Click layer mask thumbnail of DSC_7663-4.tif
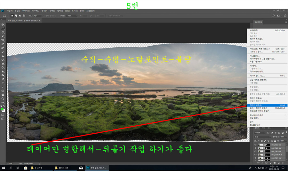 268,145
